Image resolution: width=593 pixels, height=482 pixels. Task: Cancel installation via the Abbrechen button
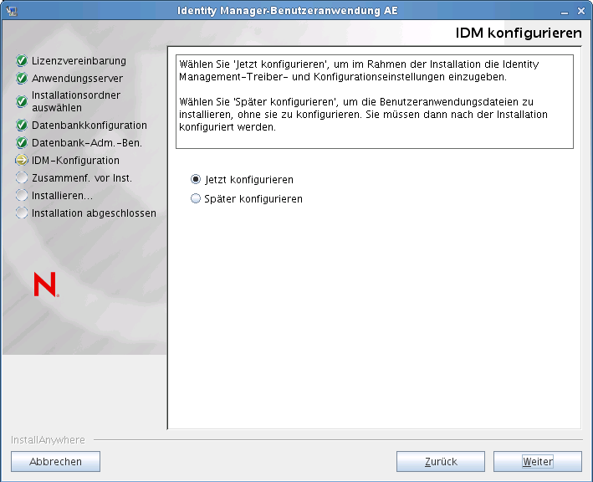(55, 462)
